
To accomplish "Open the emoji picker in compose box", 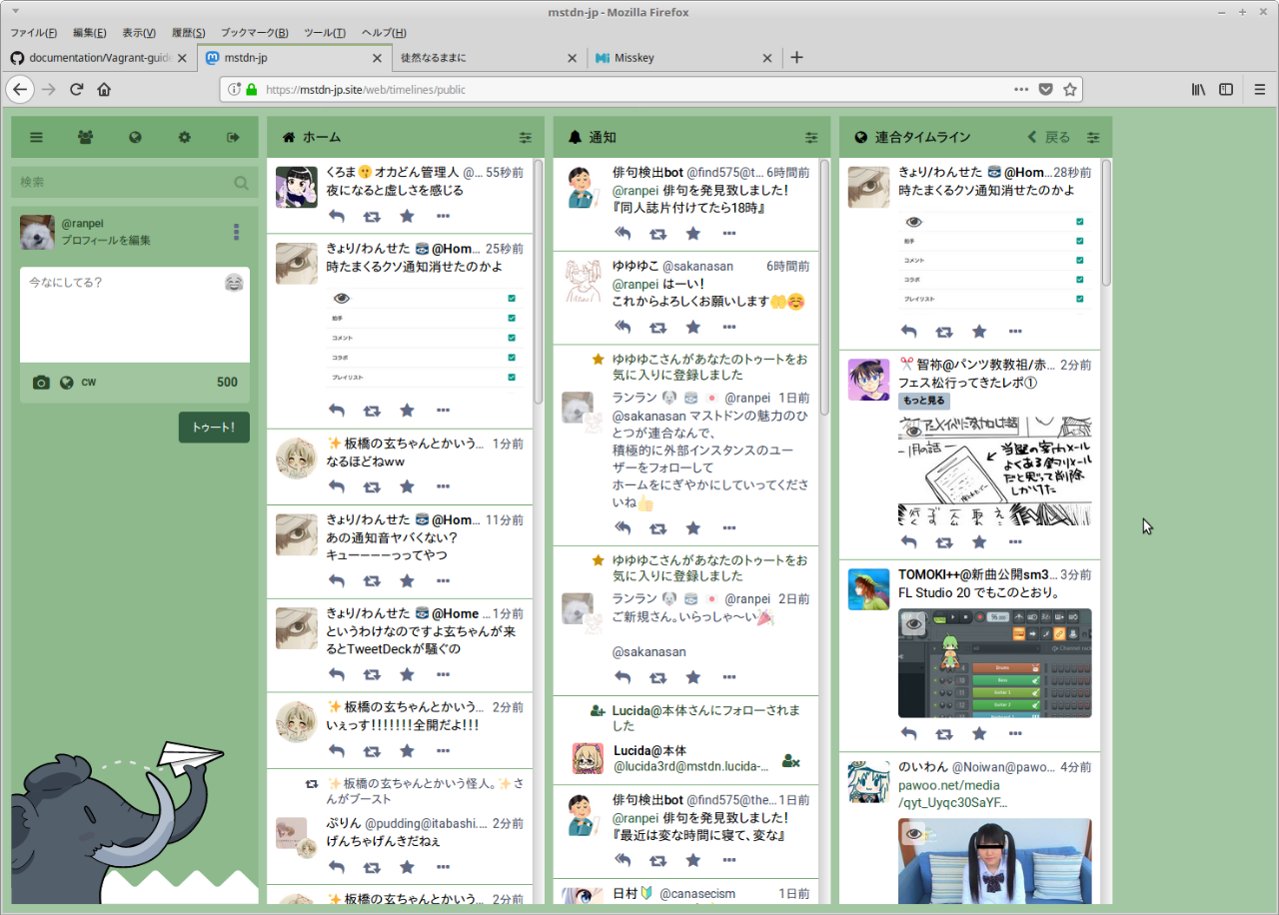I will click(x=234, y=283).
